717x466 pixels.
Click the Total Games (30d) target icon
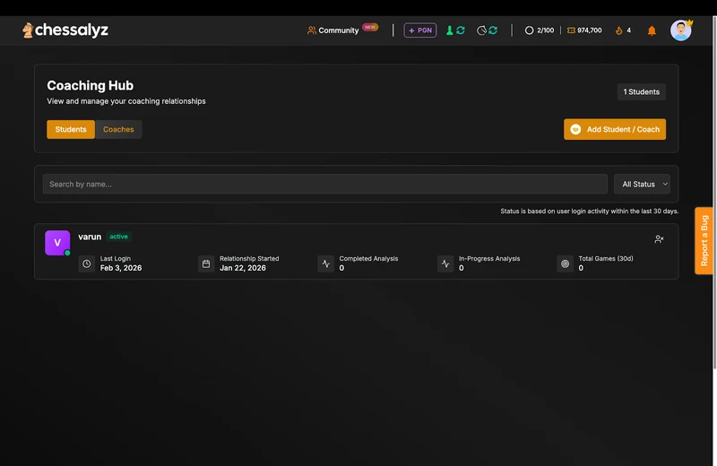[566, 263]
